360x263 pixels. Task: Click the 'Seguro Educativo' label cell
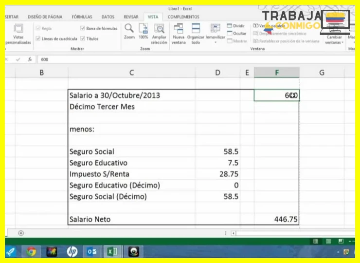point(131,163)
